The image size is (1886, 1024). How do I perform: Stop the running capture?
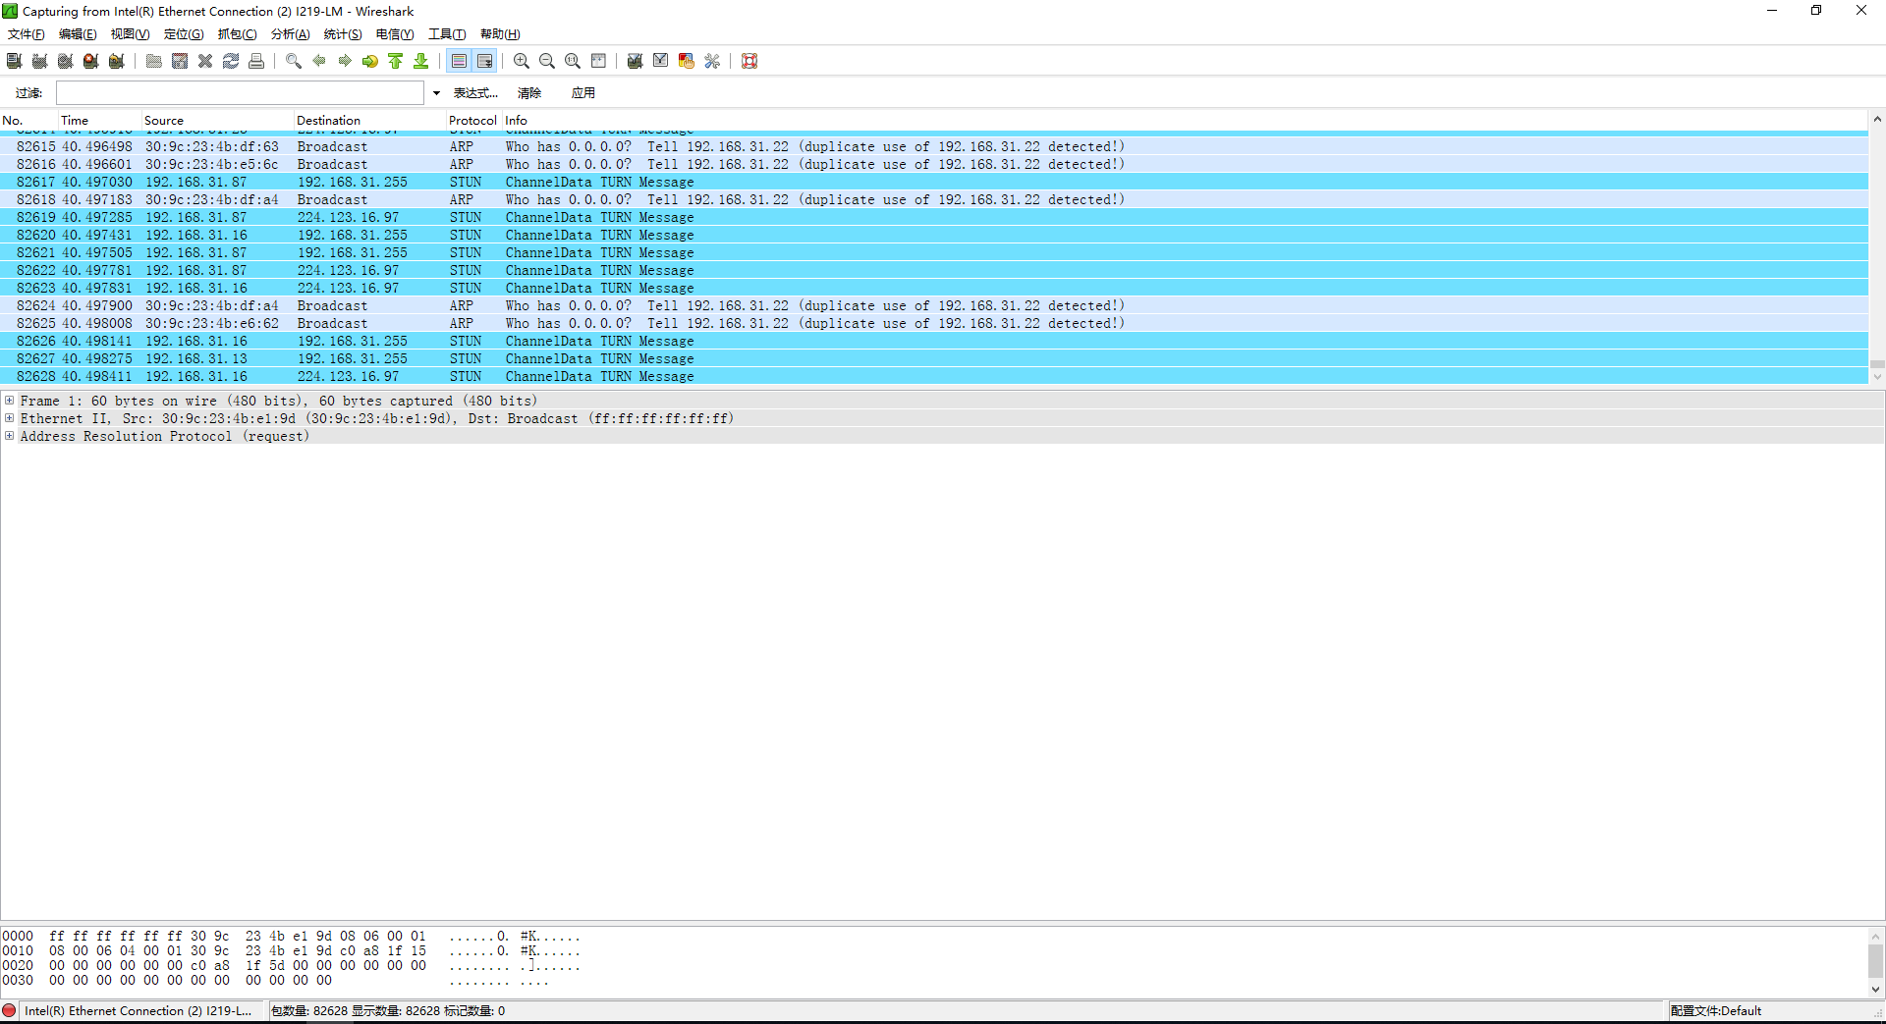click(91, 61)
